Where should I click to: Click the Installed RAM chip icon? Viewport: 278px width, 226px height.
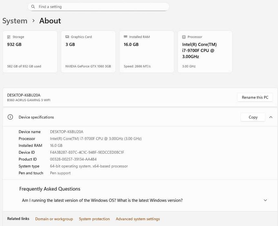125,37
